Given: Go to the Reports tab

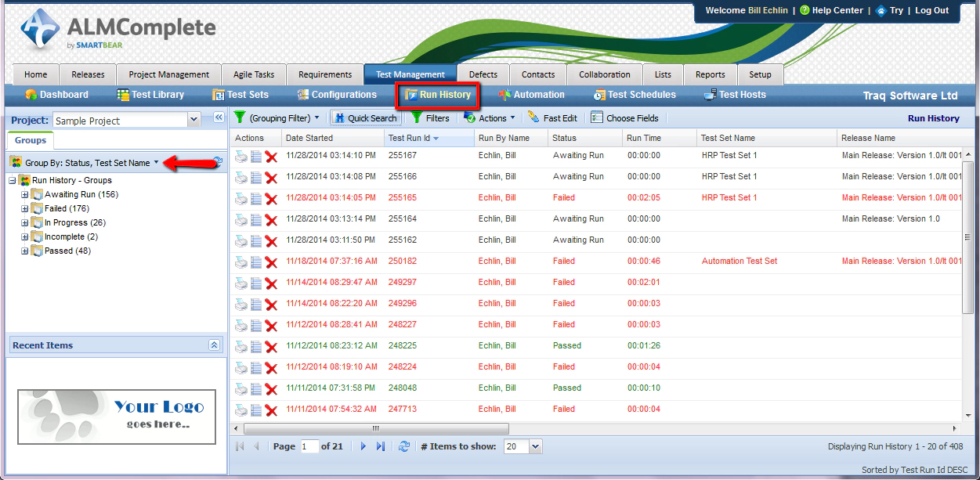Looking at the screenshot, I should pos(710,74).
